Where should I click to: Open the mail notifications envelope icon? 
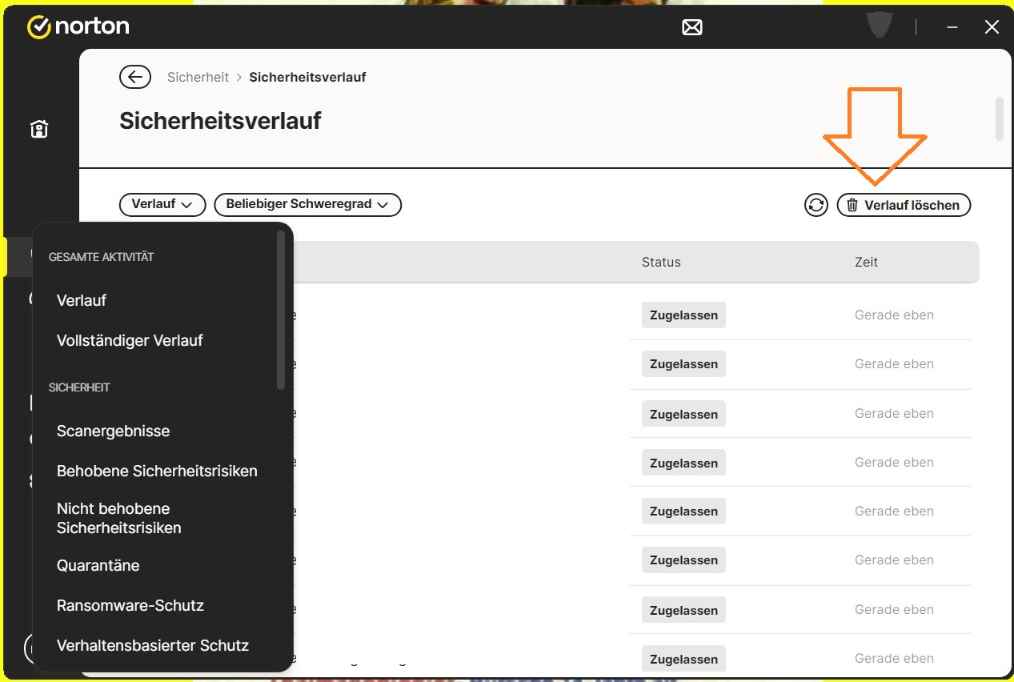691,27
